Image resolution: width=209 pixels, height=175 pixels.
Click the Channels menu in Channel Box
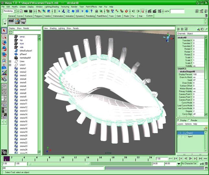tap(181, 34)
